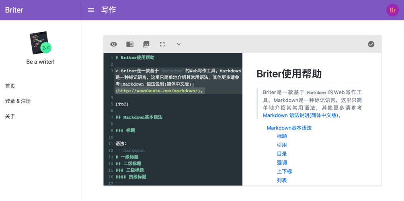This screenshot has width=404, height=201.
Task: Click the Briter使用帮助 preview heading
Action: 289,74
